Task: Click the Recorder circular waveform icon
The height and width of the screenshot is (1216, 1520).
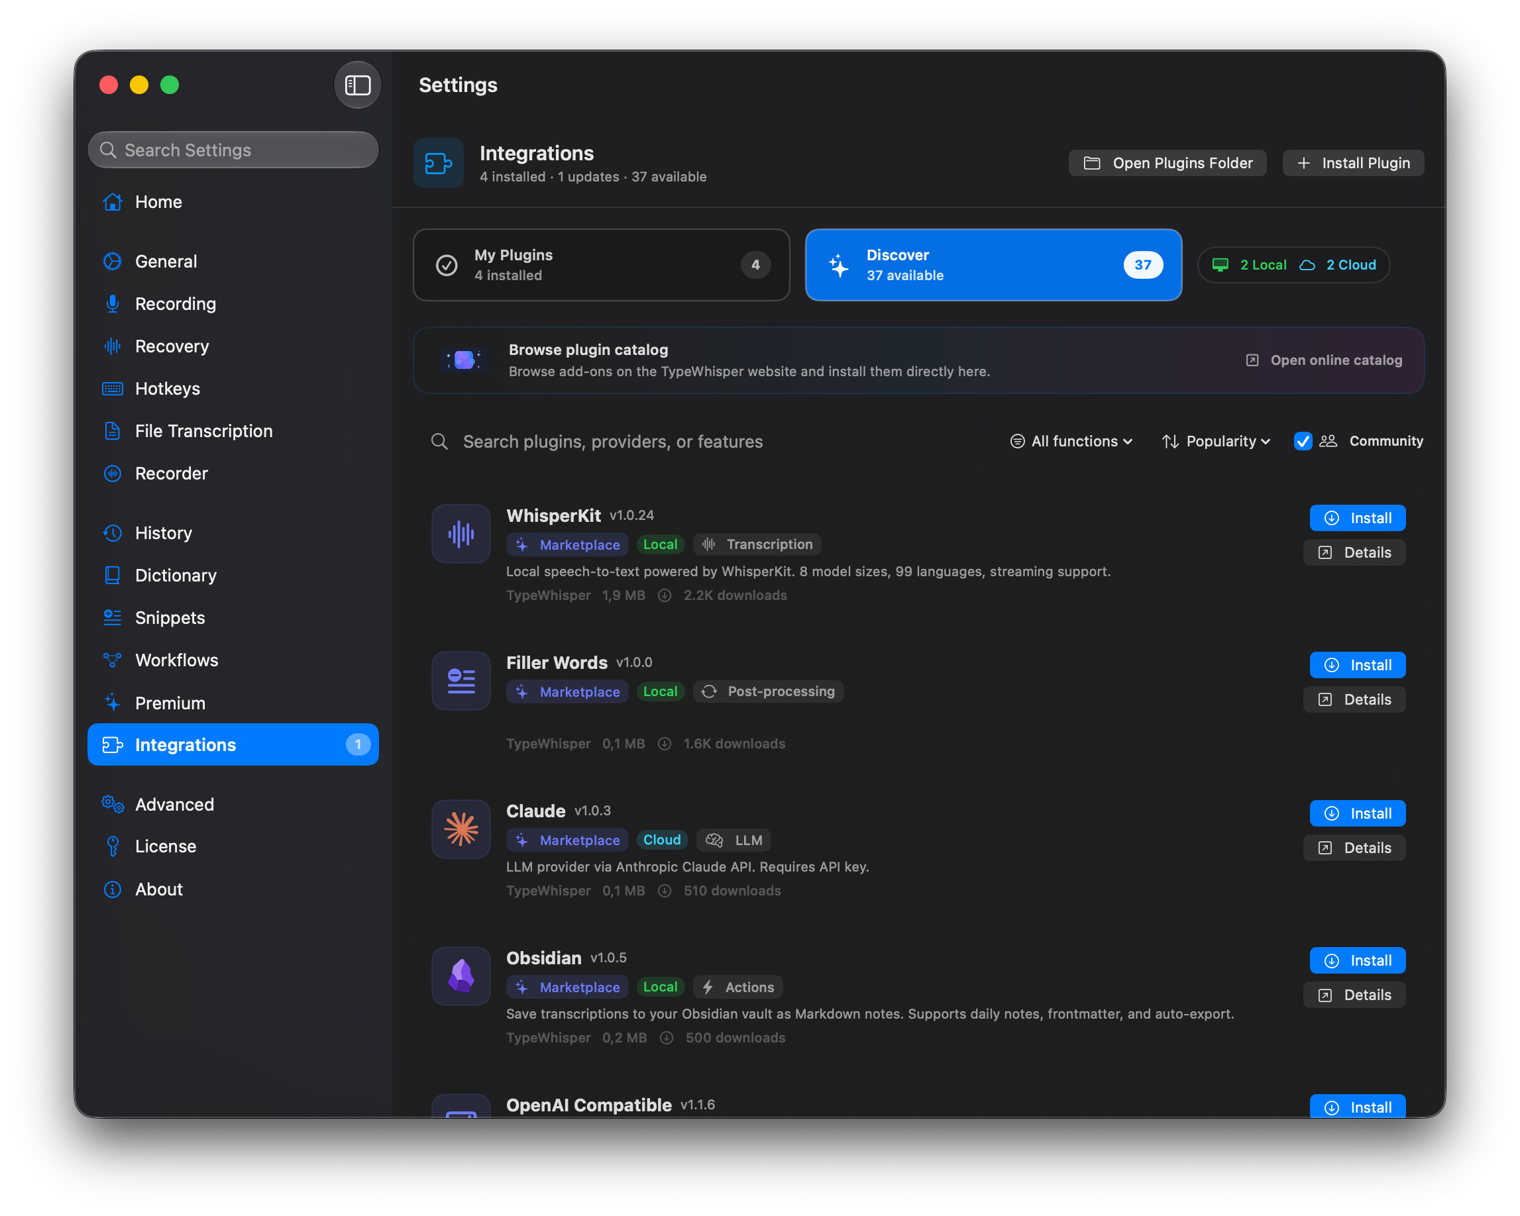Action: [113, 474]
